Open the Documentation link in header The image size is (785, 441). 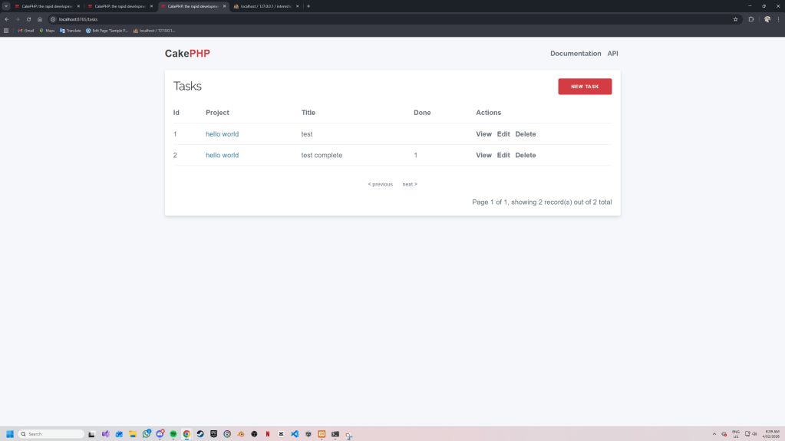(x=576, y=54)
